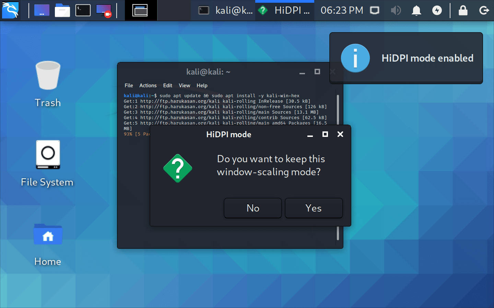Click the Get:4 contrib Sources output line

(225, 118)
